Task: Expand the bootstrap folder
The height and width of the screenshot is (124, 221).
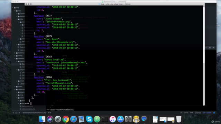Action: [15, 53]
